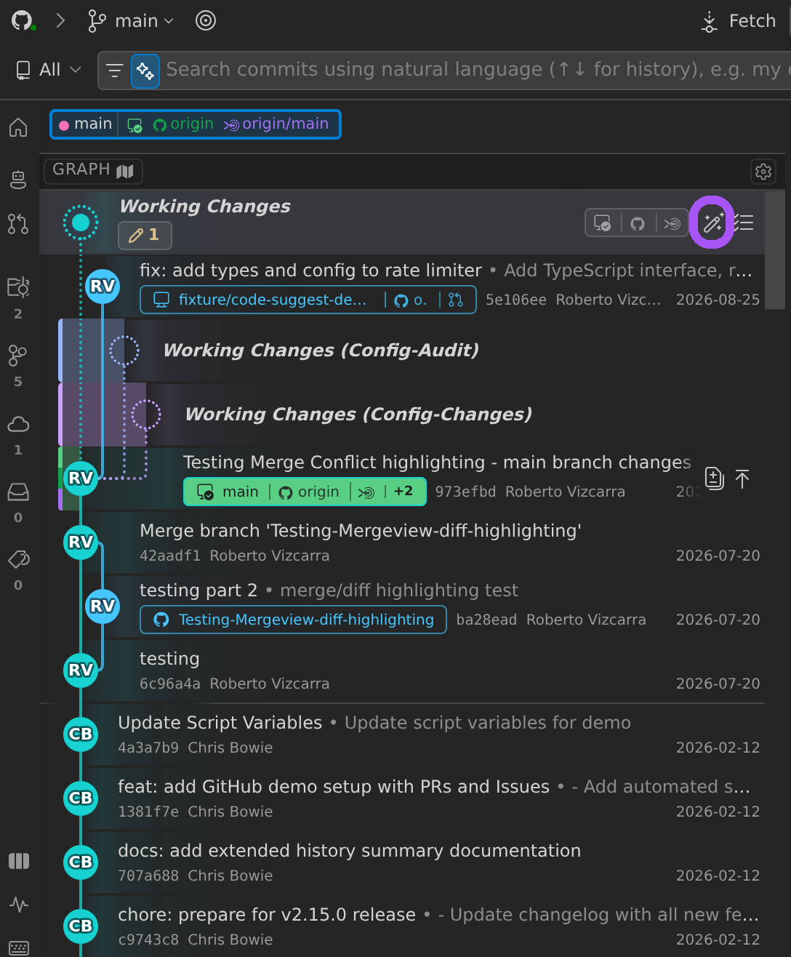Open the Home view in sidebar
Screen dimensions: 791x957
click(18, 127)
